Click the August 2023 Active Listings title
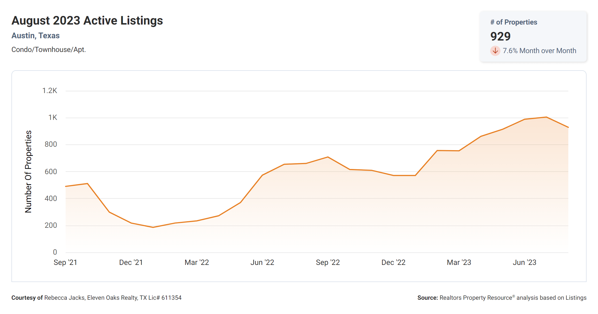 87,21
